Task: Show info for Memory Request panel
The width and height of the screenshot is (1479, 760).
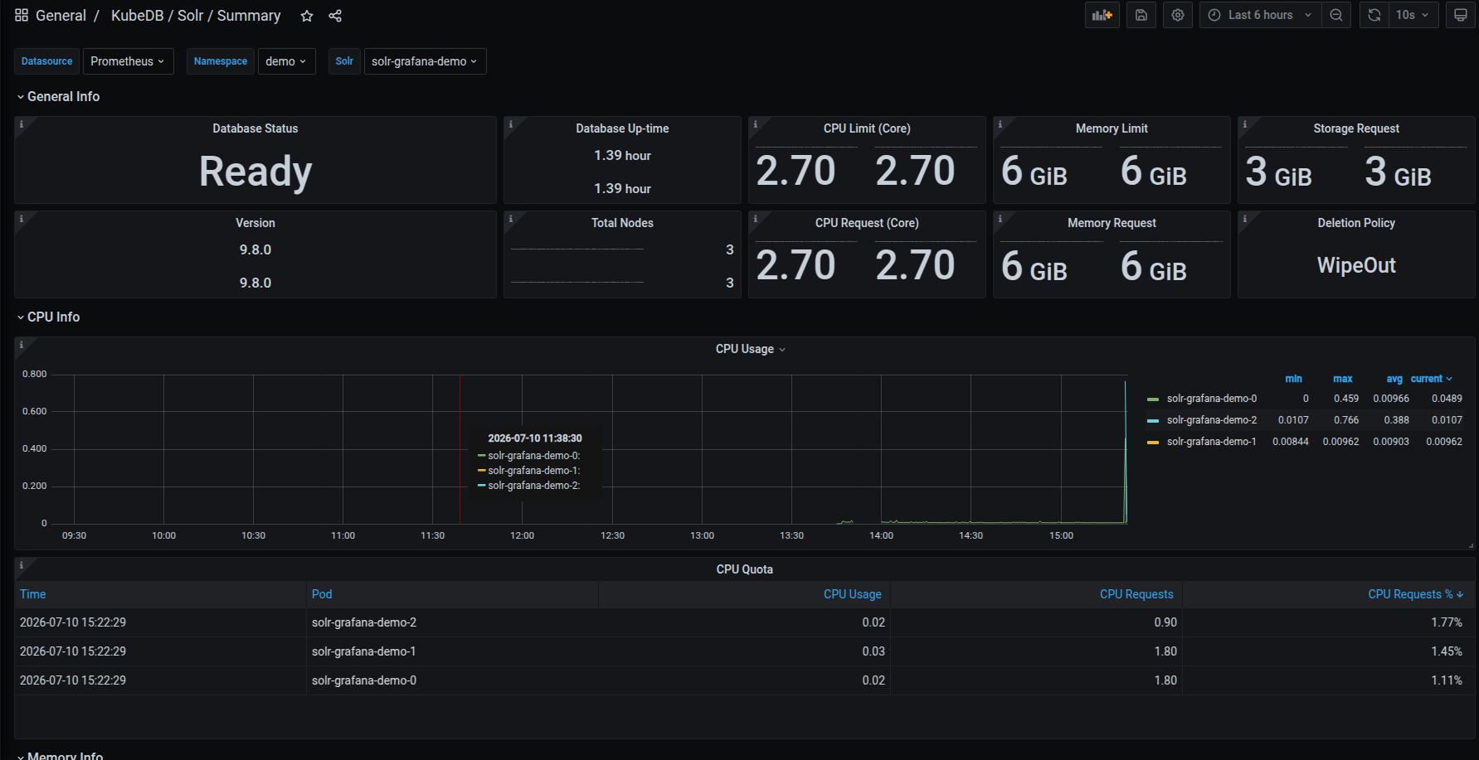Action: click(x=1000, y=219)
